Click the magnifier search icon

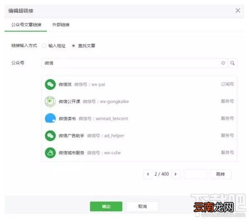pyautogui.click(x=232, y=63)
